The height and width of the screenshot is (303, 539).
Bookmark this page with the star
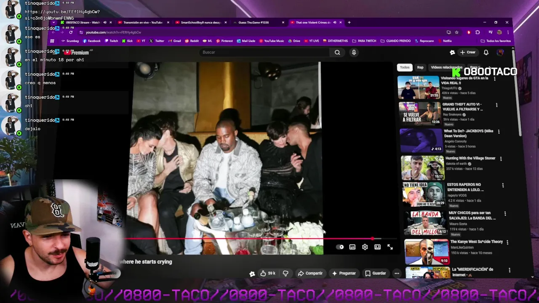(456, 32)
